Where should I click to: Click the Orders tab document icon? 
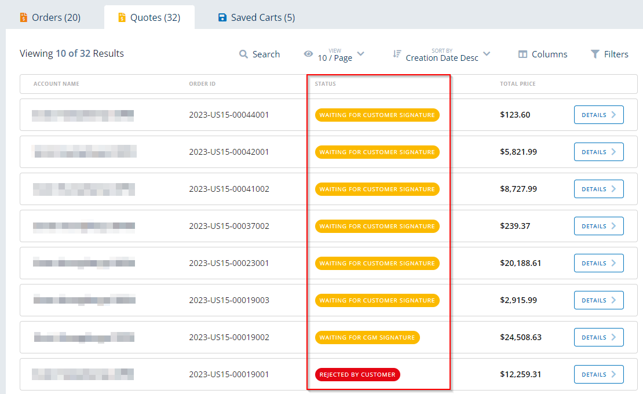(24, 17)
